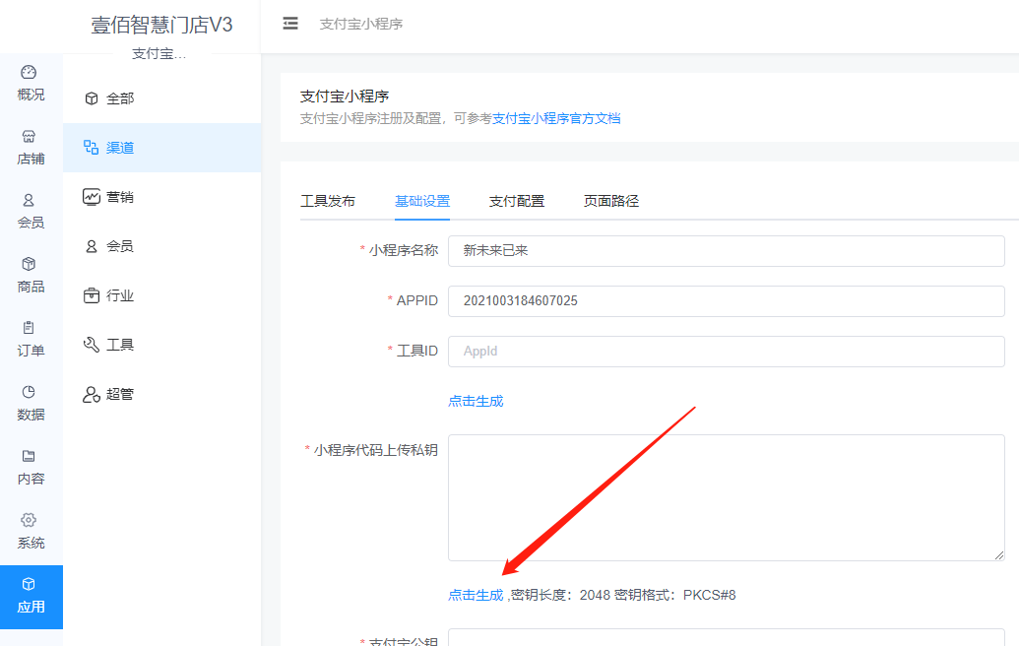
Task: Open the 系统 settings gear icon
Action: pos(29,520)
